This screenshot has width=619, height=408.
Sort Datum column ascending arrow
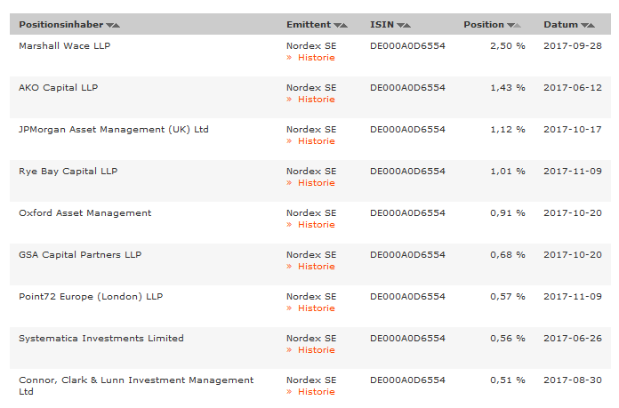click(591, 25)
